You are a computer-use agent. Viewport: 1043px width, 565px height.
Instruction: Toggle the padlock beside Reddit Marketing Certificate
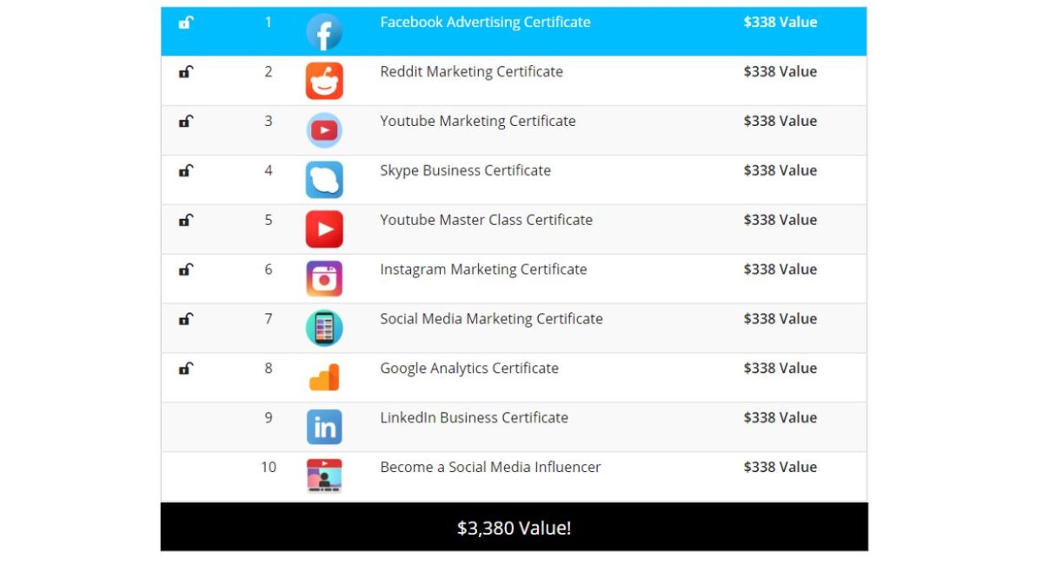(x=186, y=73)
